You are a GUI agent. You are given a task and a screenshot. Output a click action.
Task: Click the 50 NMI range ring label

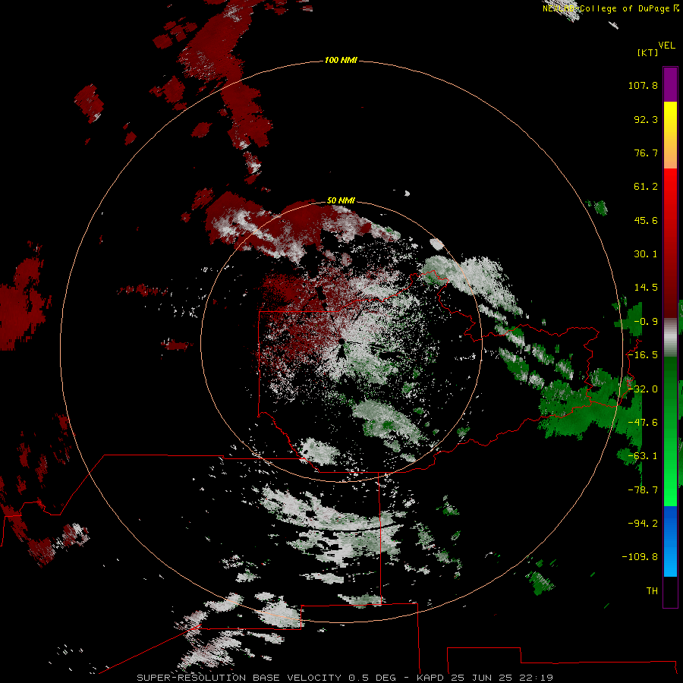[x=341, y=200]
